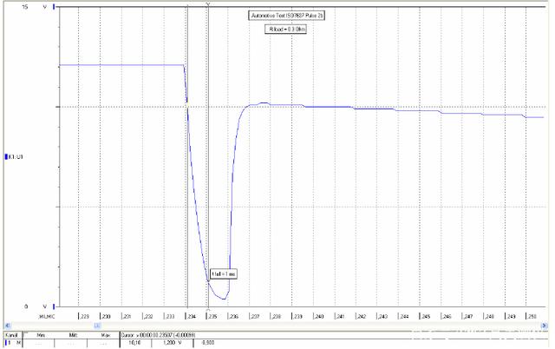555x349 pixels.
Task: Click the 1,200 V cursor value cell
Action: [173, 343]
